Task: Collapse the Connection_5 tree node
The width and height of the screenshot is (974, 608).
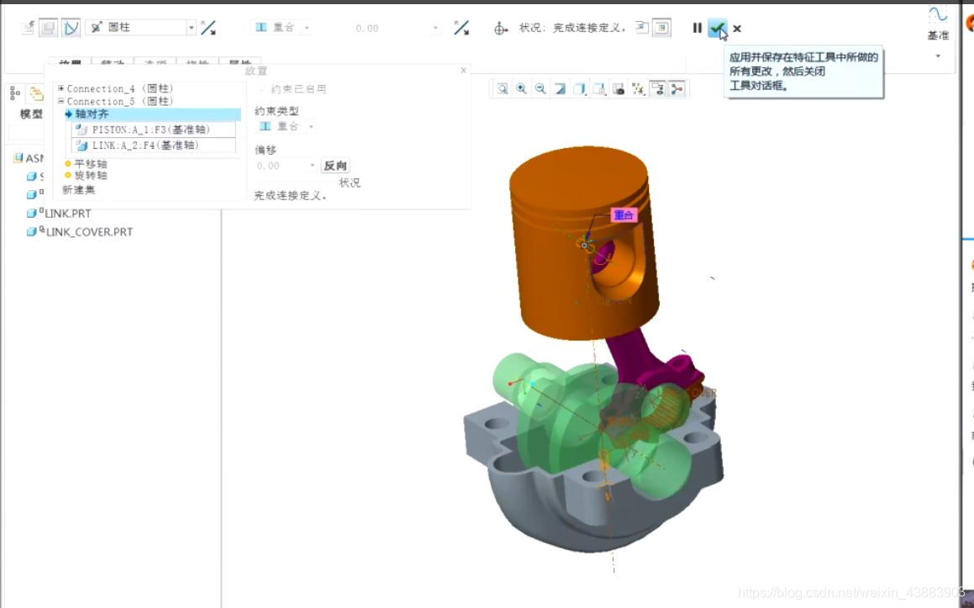Action: pyautogui.click(x=59, y=100)
